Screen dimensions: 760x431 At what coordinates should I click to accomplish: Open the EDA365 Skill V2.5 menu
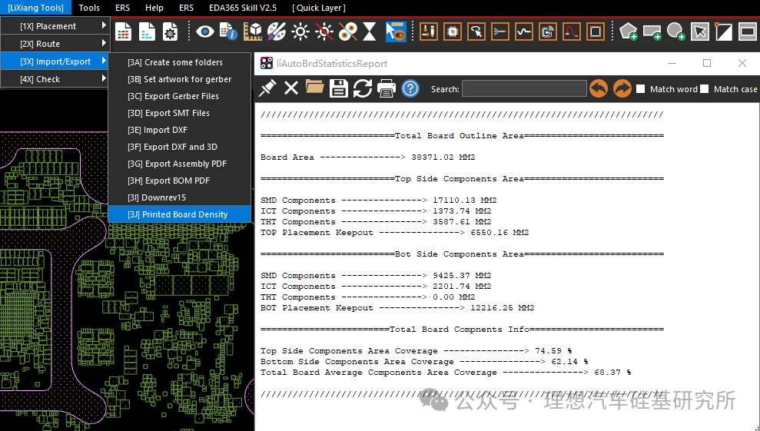pyautogui.click(x=243, y=8)
